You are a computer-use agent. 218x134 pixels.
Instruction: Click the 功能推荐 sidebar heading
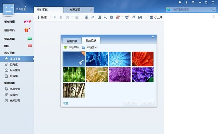point(9,83)
